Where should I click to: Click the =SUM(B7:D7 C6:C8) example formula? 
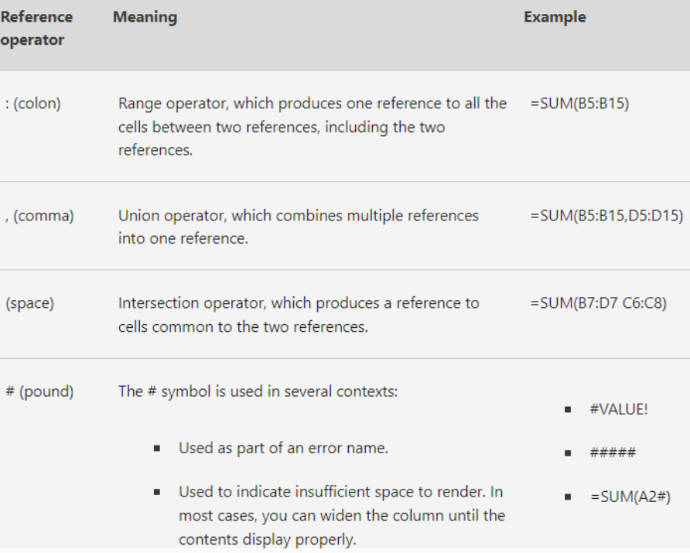[599, 303]
